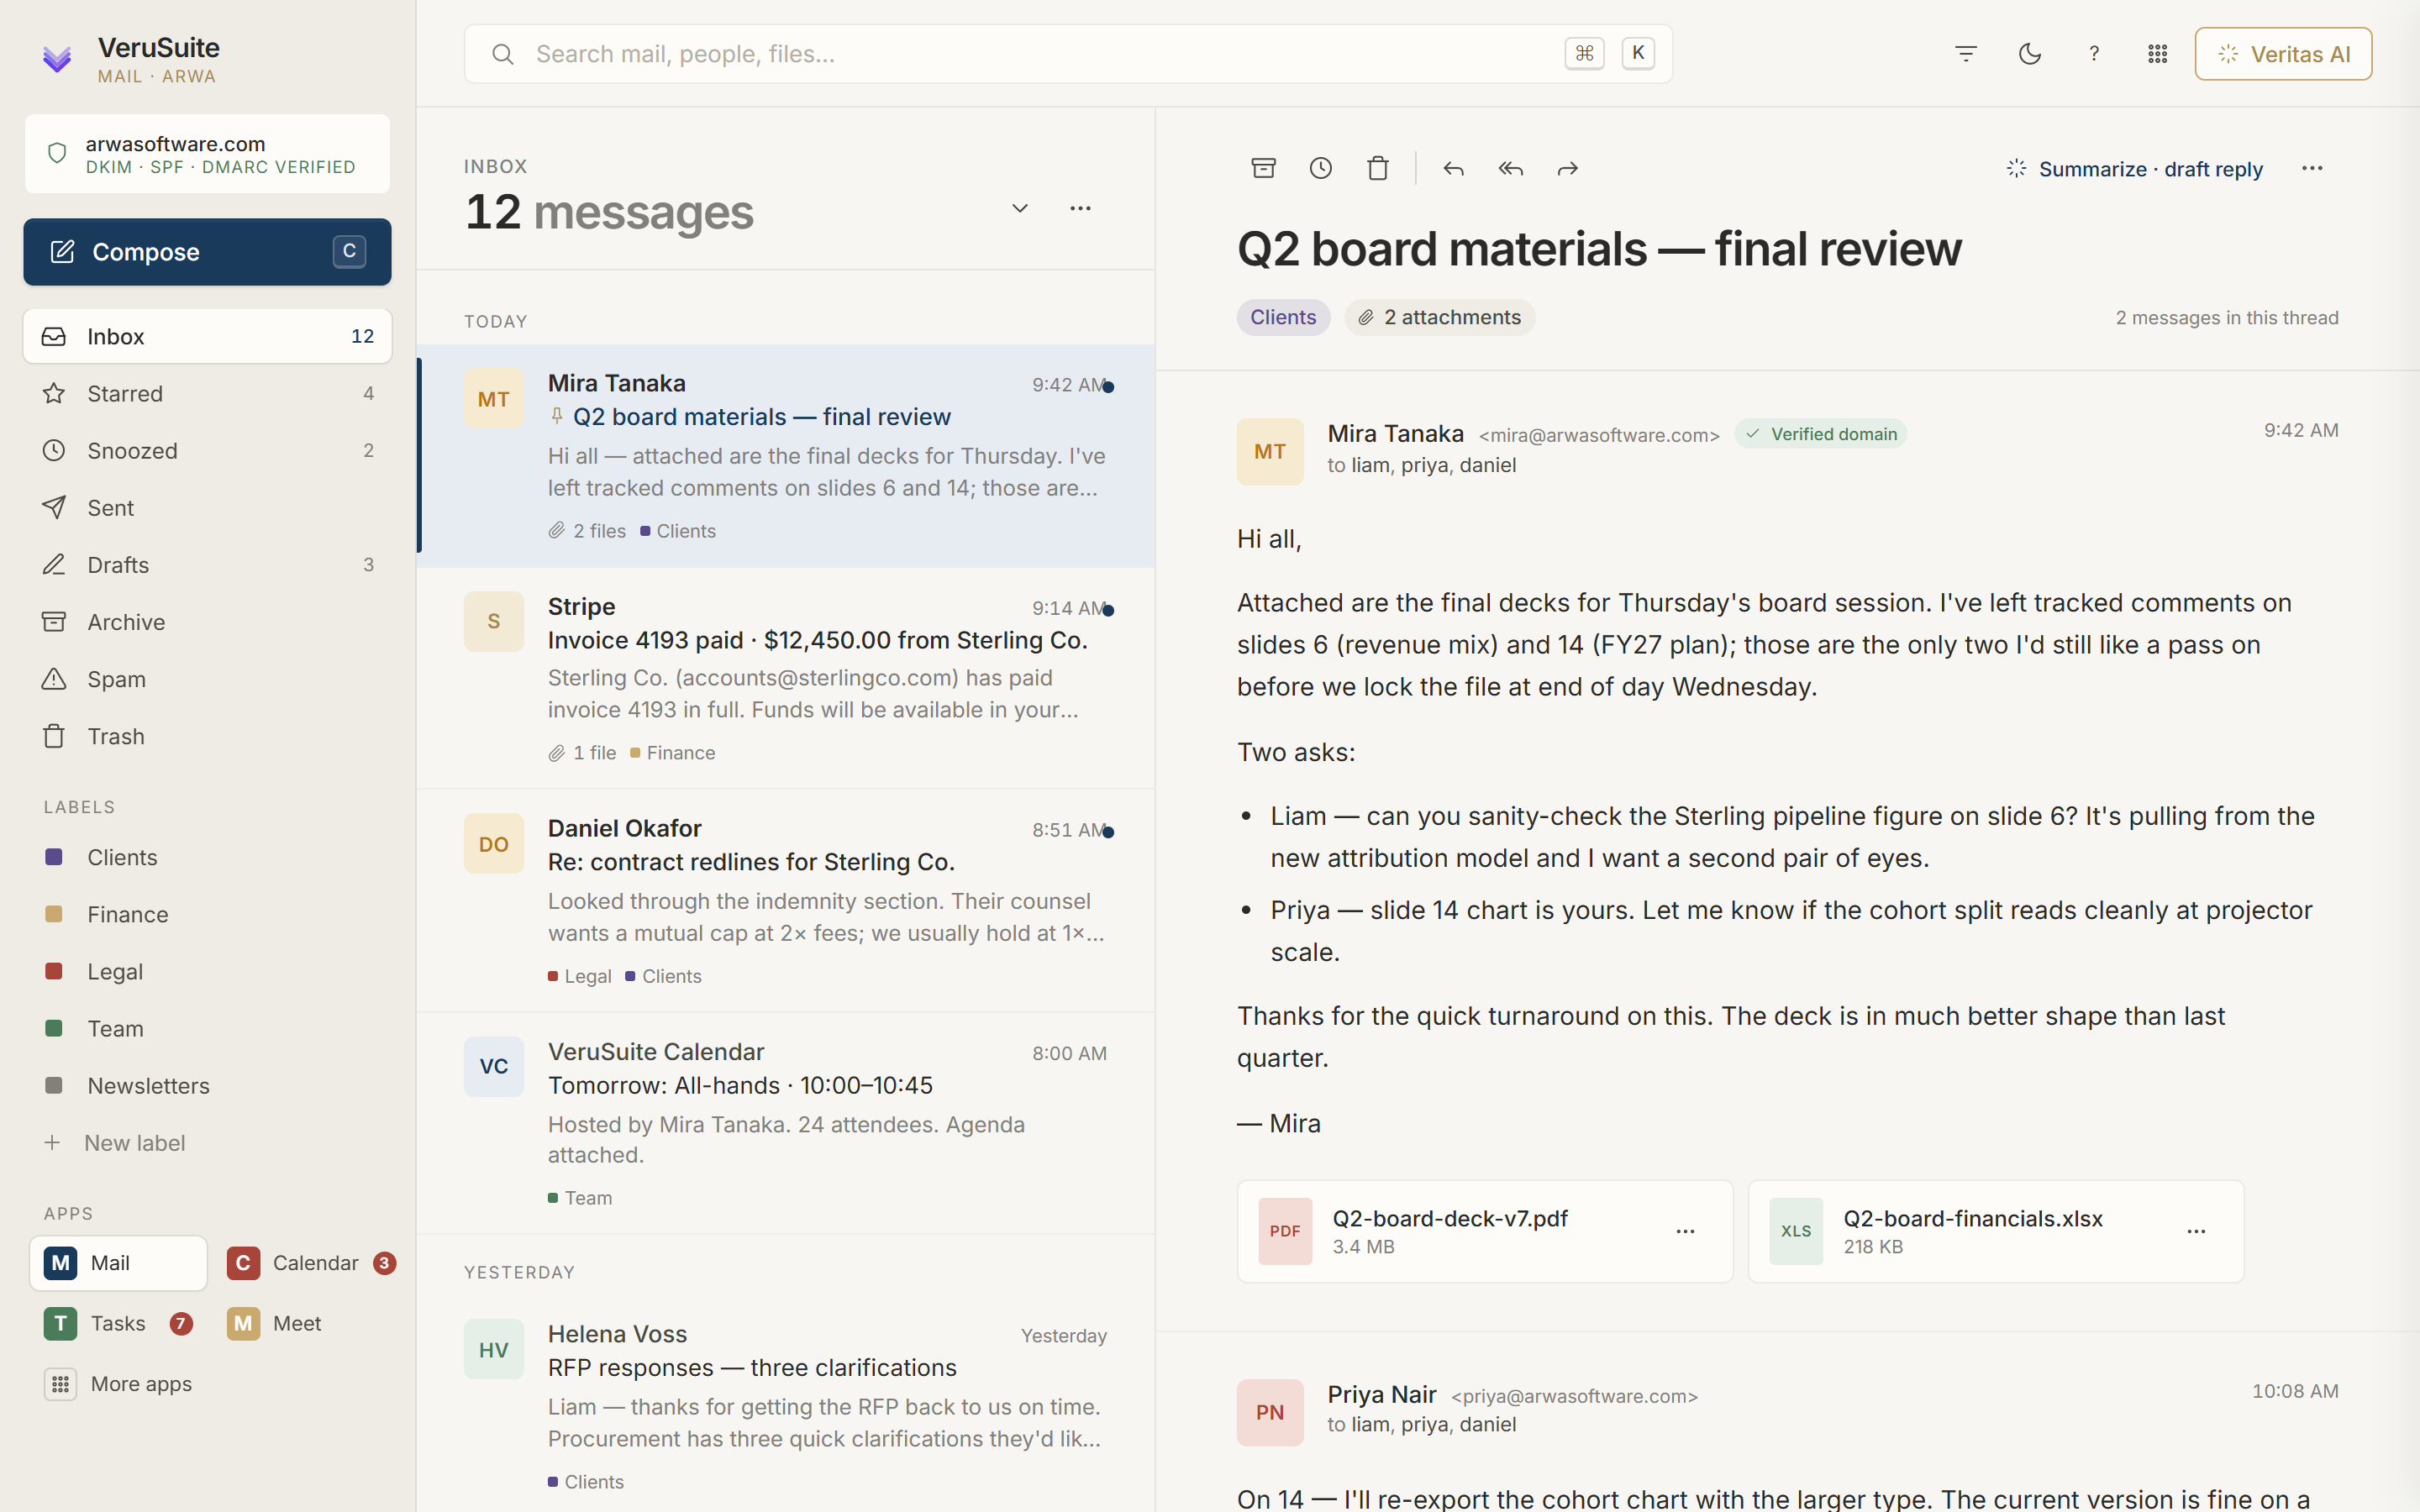2420x1512 pixels.
Task: Click the Verified domain badge
Action: [1821, 434]
